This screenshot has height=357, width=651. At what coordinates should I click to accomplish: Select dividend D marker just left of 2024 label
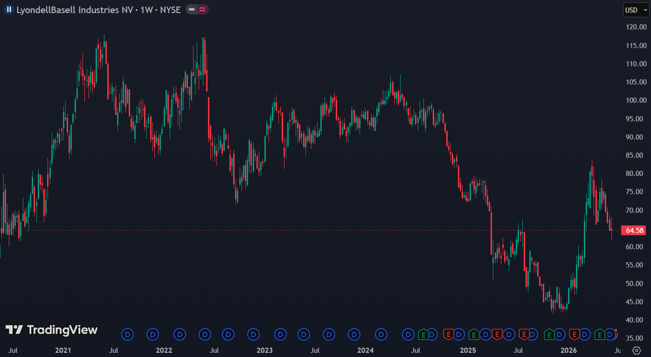[x=354, y=334]
